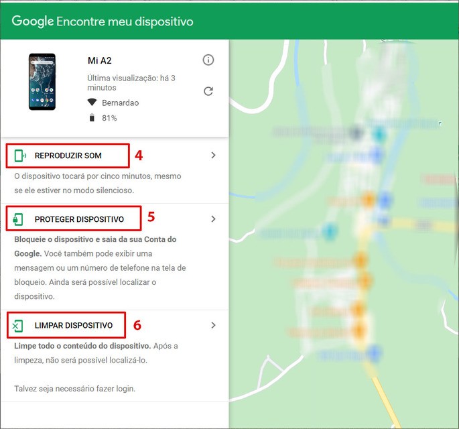Expand Proteger Dispositivo chevron arrow
Viewport: 459px width, 429px height.
click(x=213, y=219)
